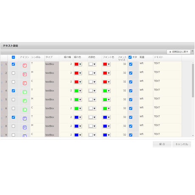Click the red C icon in row 3

click(25, 83)
